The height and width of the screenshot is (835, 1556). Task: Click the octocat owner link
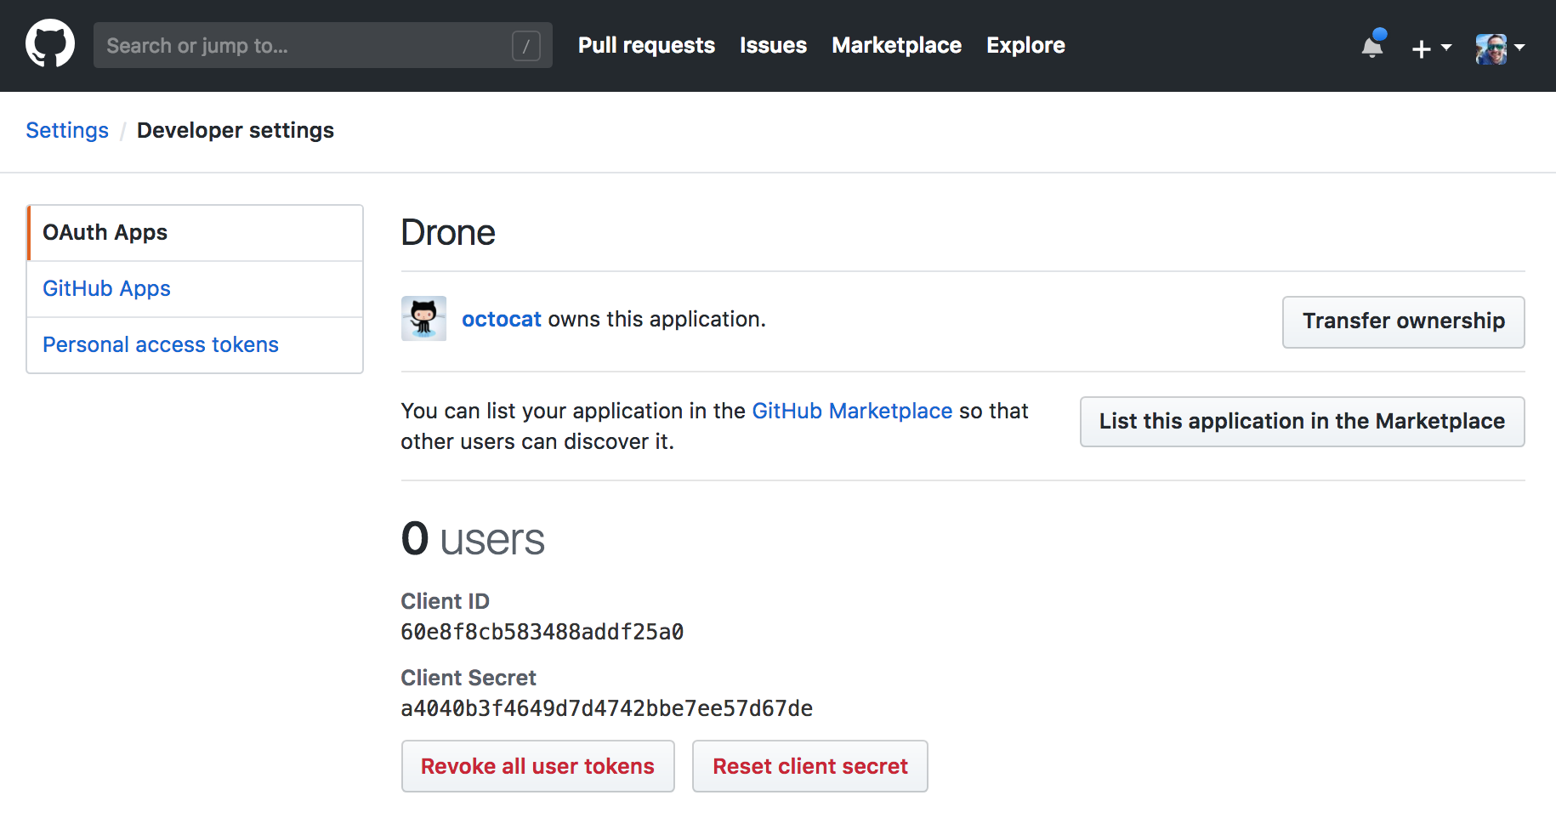pyautogui.click(x=501, y=319)
